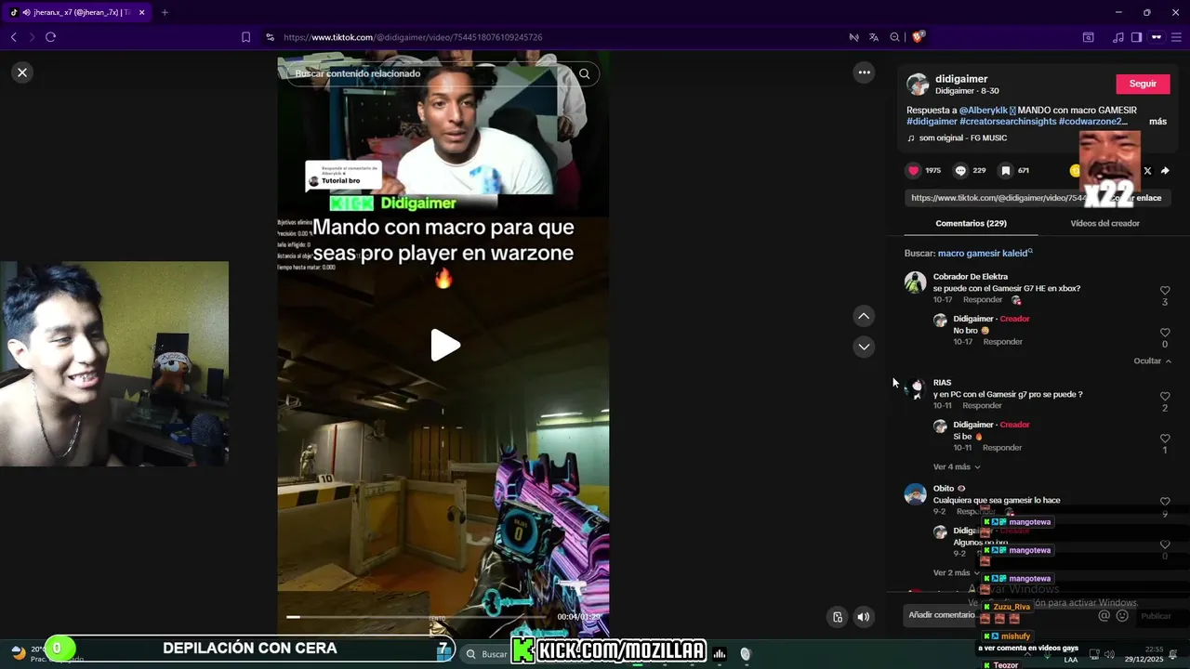Open the tray network monitor icon
The height and width of the screenshot is (669, 1190).
point(1094,654)
